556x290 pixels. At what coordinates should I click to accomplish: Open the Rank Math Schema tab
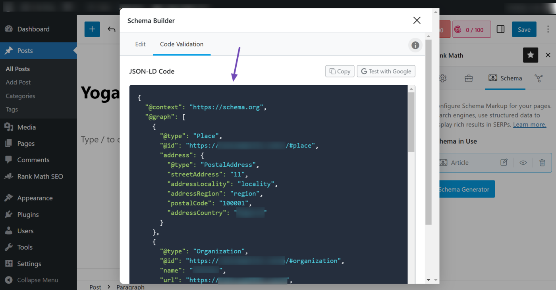click(505, 78)
